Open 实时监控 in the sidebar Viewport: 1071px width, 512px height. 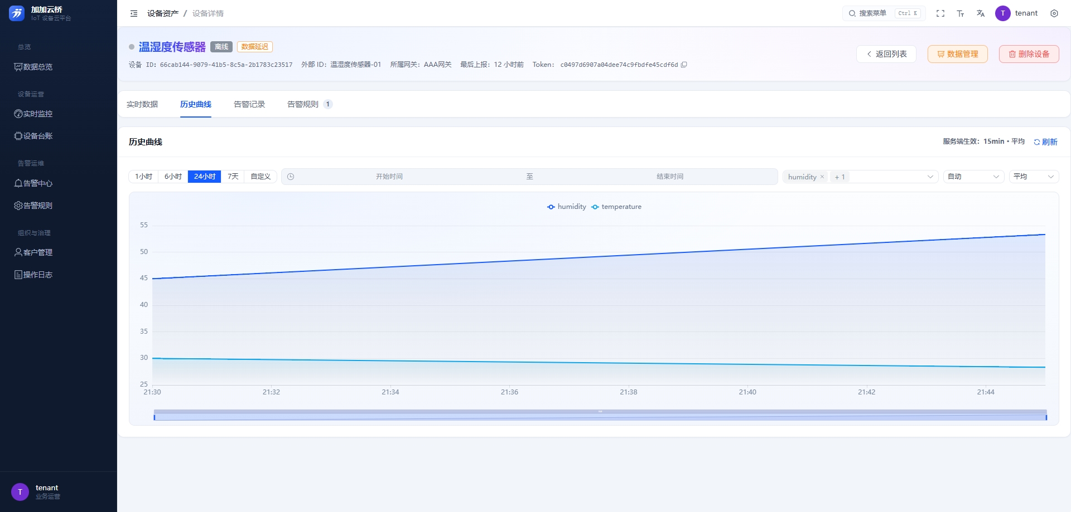[x=33, y=114]
